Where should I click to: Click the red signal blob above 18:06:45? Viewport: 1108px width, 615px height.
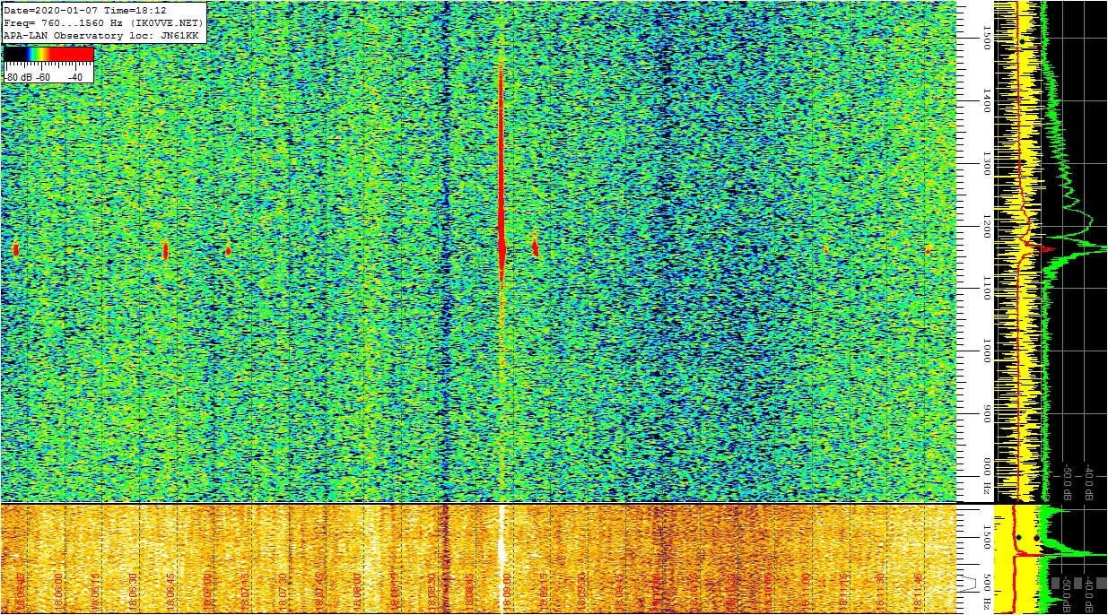tap(165, 250)
